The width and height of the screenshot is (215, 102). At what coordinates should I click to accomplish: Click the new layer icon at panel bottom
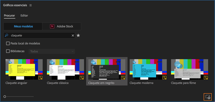[x=208, y=97]
